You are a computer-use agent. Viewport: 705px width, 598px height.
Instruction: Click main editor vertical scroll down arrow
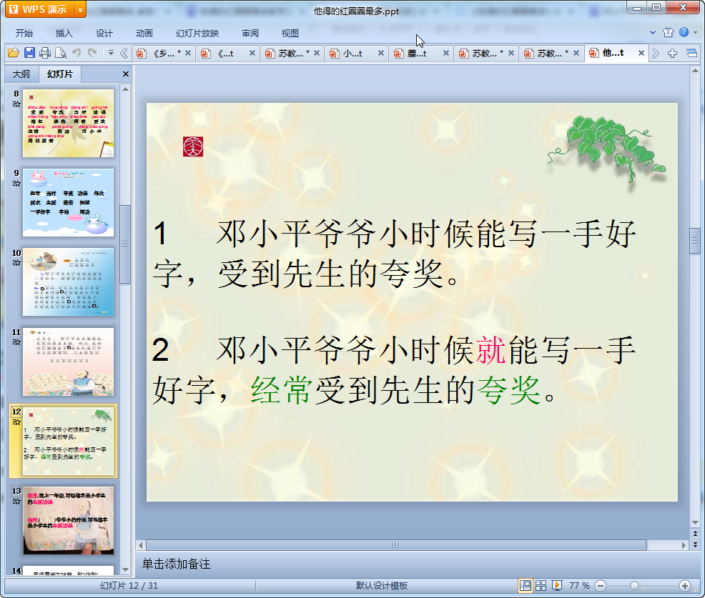[x=695, y=522]
